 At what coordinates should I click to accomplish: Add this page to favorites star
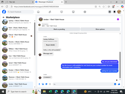pyautogui.click(x=103, y=7)
